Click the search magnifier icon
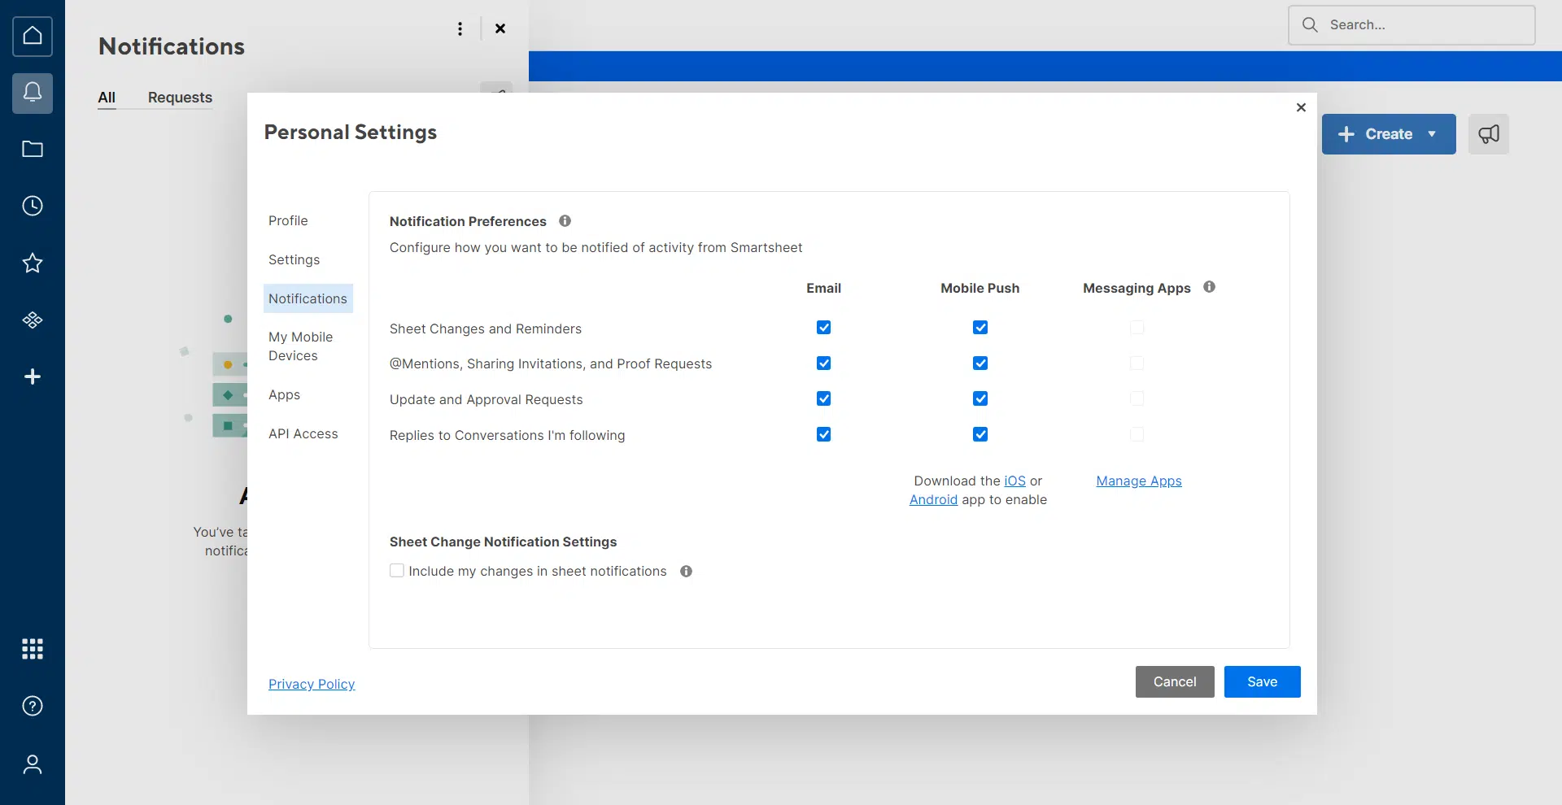Screen dimensions: 1562x805 click(x=1310, y=25)
